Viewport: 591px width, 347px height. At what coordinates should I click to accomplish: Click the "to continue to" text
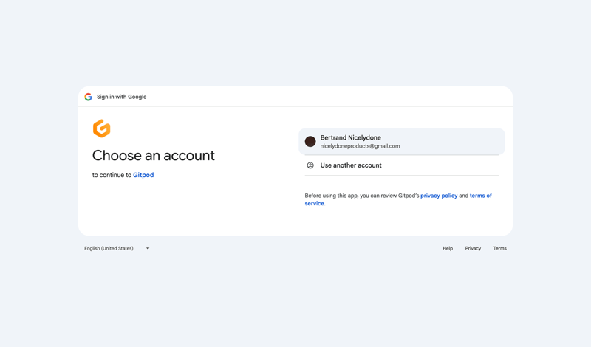[112, 175]
